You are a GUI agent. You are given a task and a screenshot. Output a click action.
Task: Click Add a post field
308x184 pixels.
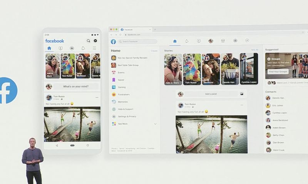click(x=211, y=94)
